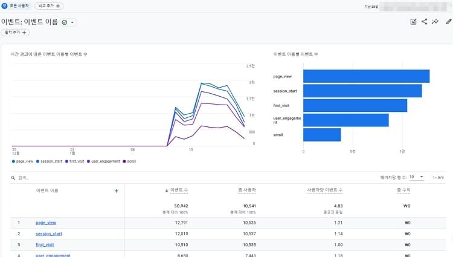453x257 pixels.
Task: Add a dimension with the plus icon
Action: click(x=116, y=191)
